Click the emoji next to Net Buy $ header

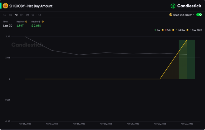(x=43, y=22)
